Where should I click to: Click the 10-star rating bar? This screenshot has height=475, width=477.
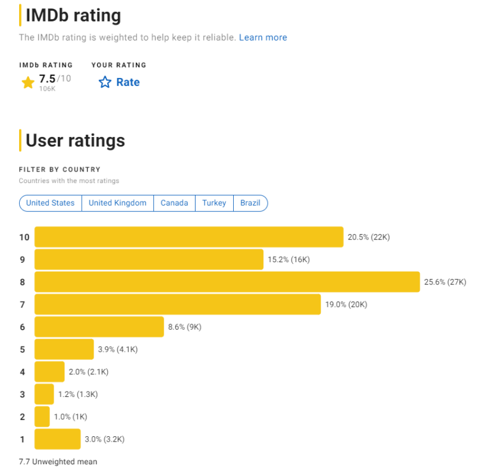click(189, 237)
